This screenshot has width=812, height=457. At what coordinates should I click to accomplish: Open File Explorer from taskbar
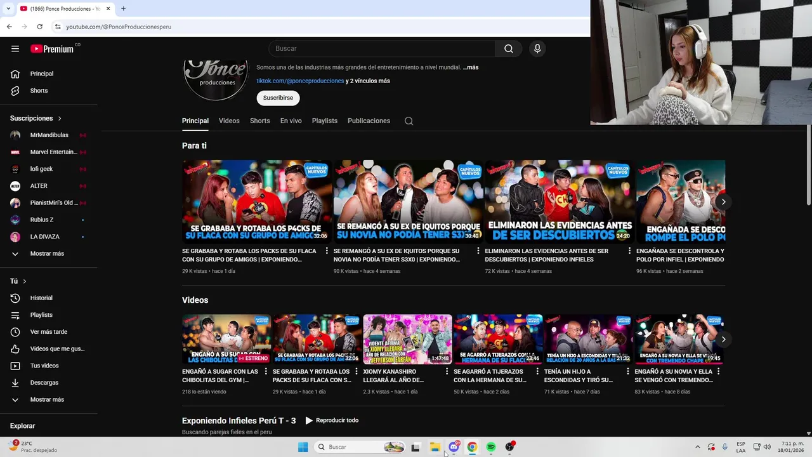coord(435,447)
